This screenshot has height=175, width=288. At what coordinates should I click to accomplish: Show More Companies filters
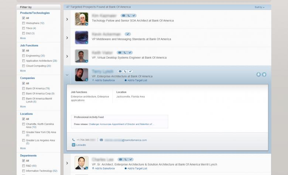(23, 106)
